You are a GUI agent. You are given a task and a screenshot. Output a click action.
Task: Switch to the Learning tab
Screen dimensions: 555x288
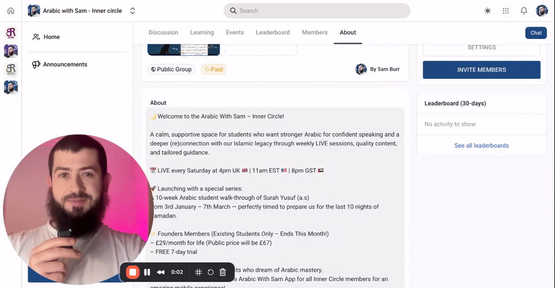(x=202, y=32)
